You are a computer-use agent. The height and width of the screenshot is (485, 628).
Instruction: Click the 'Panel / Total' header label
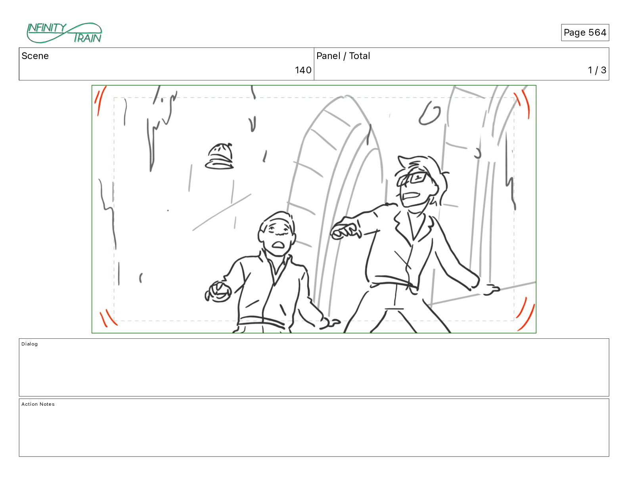coord(343,56)
